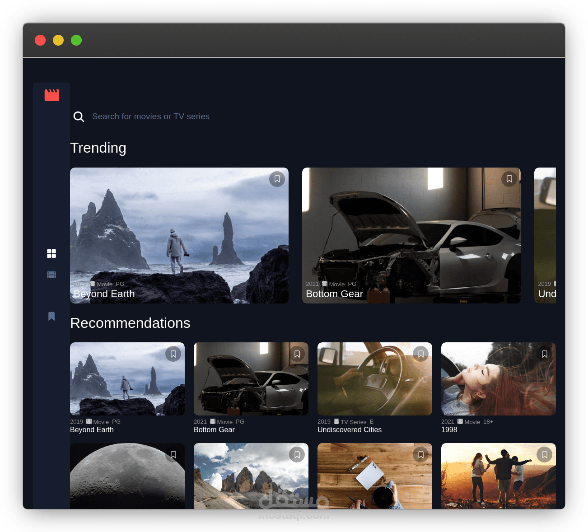Open the Home grid icon in sidebar
This screenshot has height=532, width=588.
click(x=51, y=253)
